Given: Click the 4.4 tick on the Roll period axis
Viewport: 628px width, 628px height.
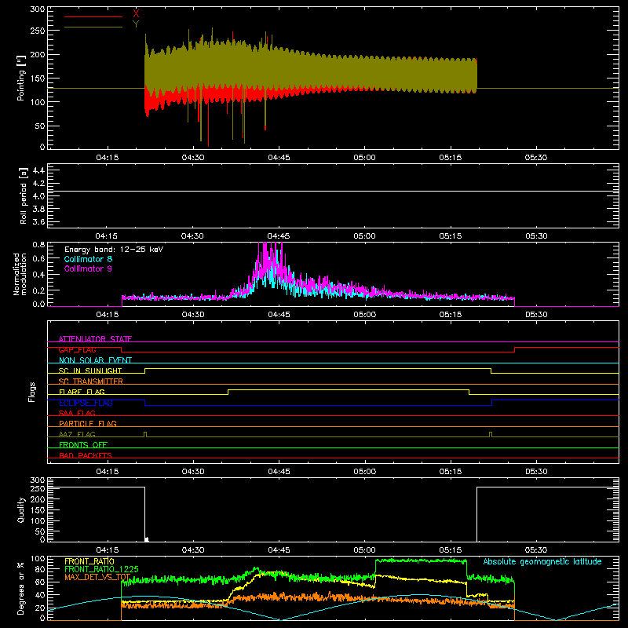Looking at the screenshot, I should (38, 170).
